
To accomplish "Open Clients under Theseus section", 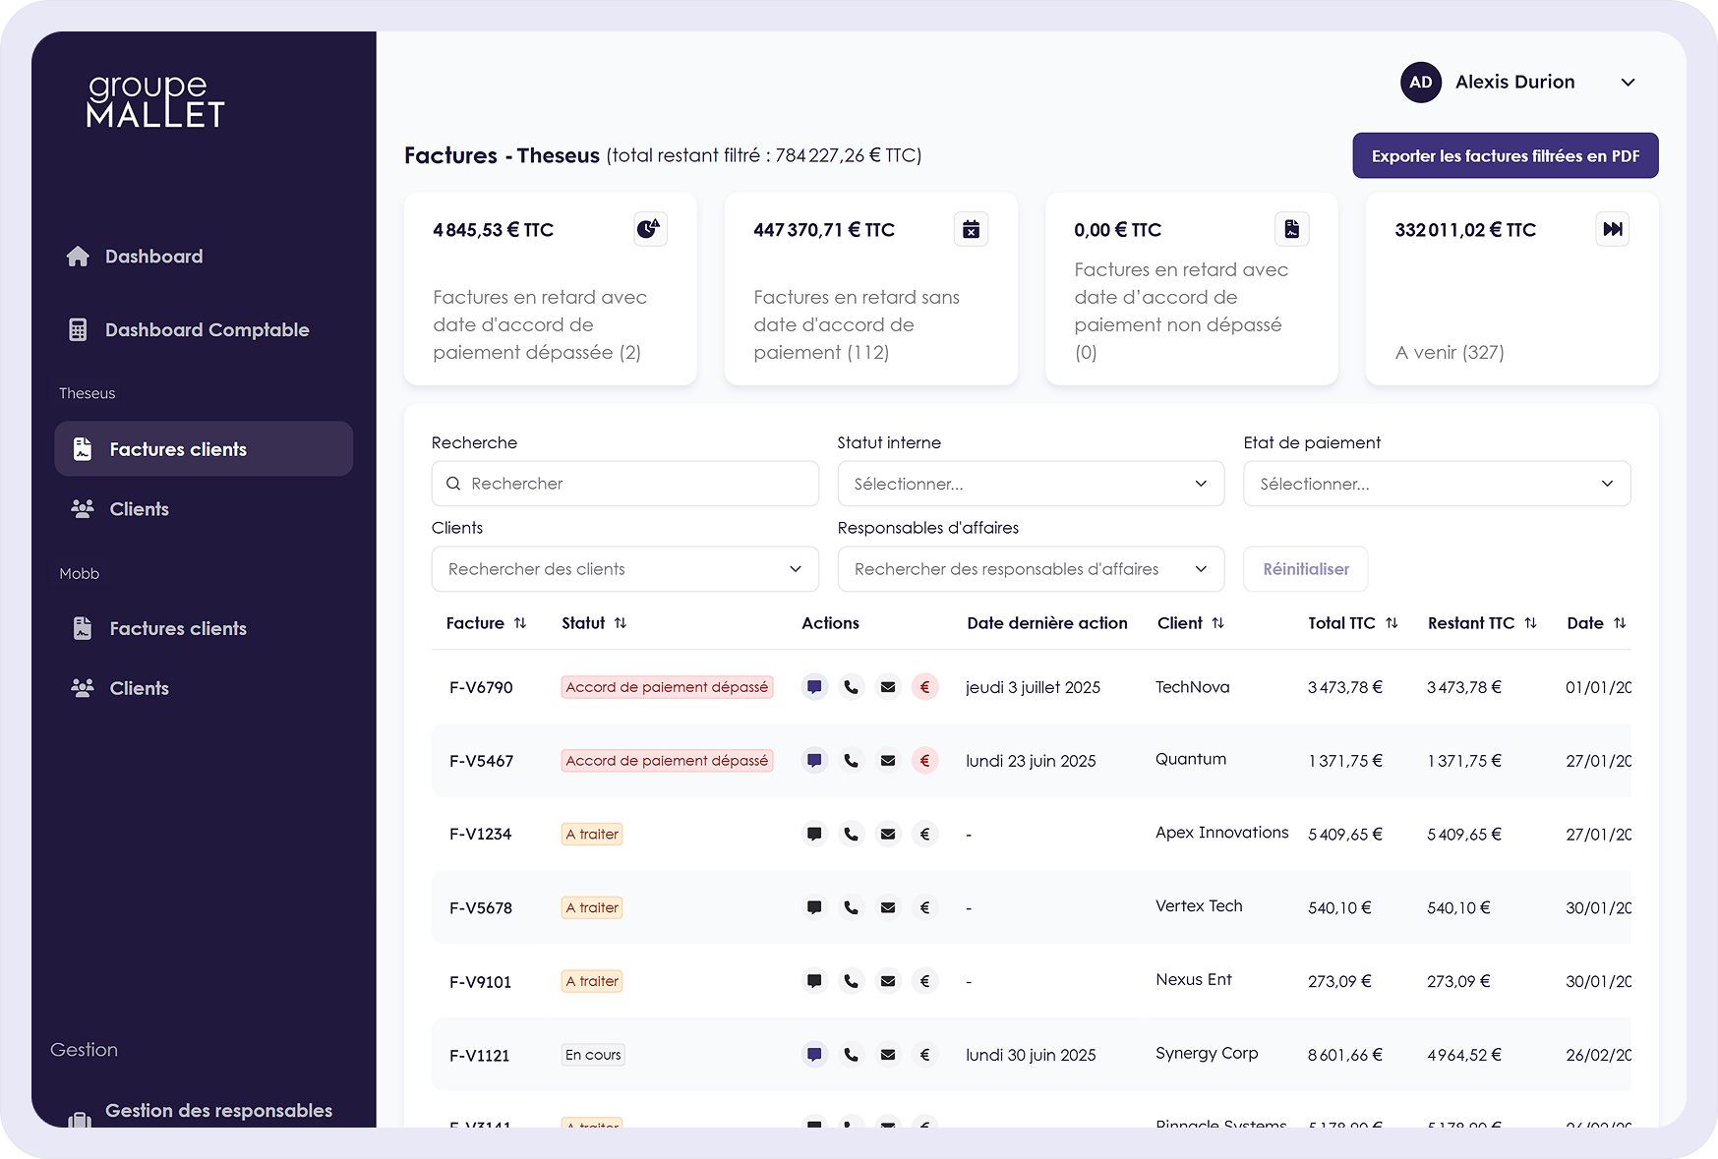I will click(x=139, y=509).
